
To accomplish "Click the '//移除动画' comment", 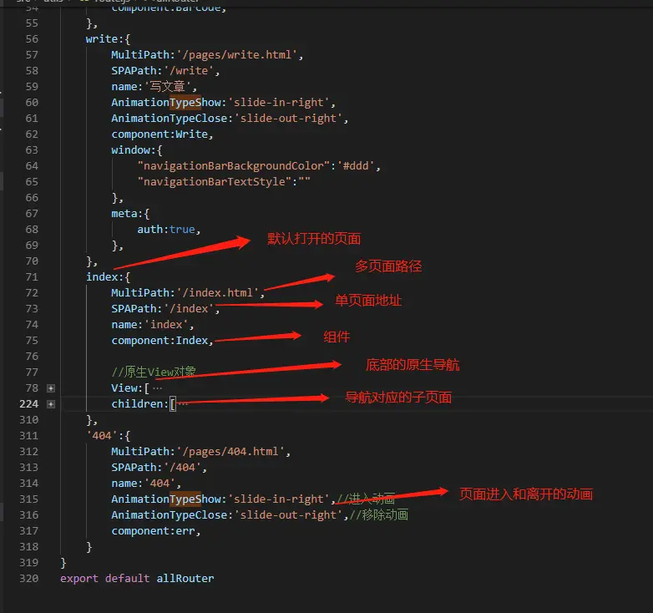I will (x=379, y=514).
